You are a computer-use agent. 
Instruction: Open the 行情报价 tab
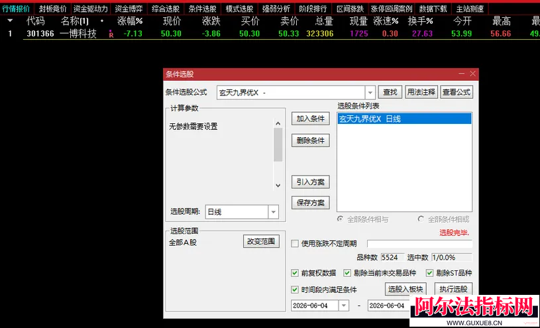click(16, 9)
